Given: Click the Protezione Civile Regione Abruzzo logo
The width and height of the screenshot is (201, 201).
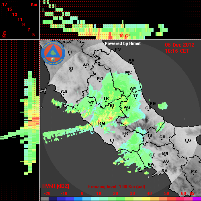Looking at the screenshot, I should point(53,53).
